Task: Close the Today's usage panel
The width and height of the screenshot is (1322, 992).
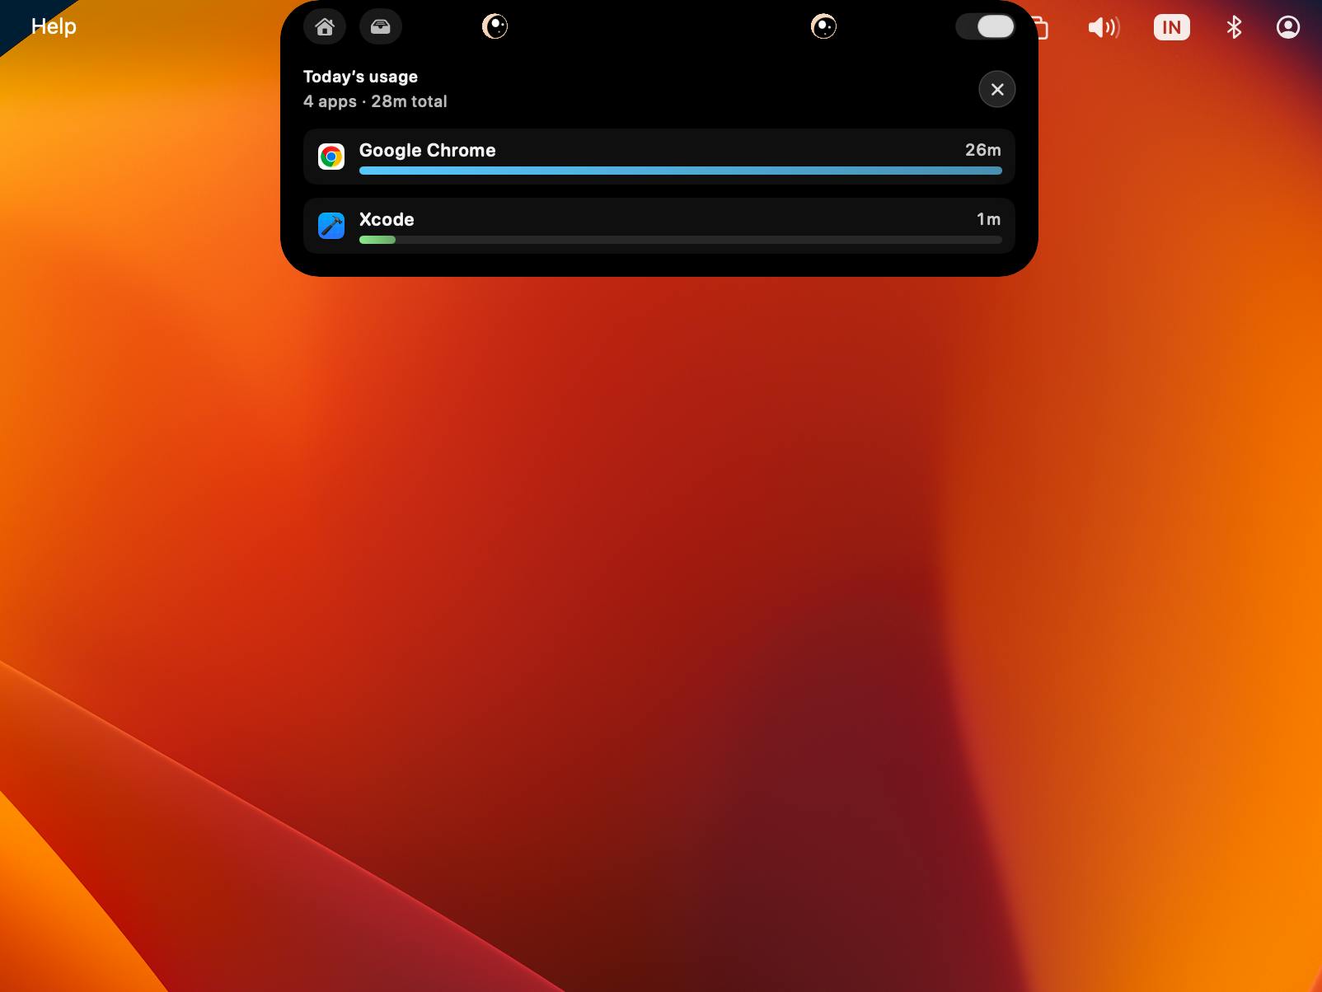Action: click(x=997, y=89)
